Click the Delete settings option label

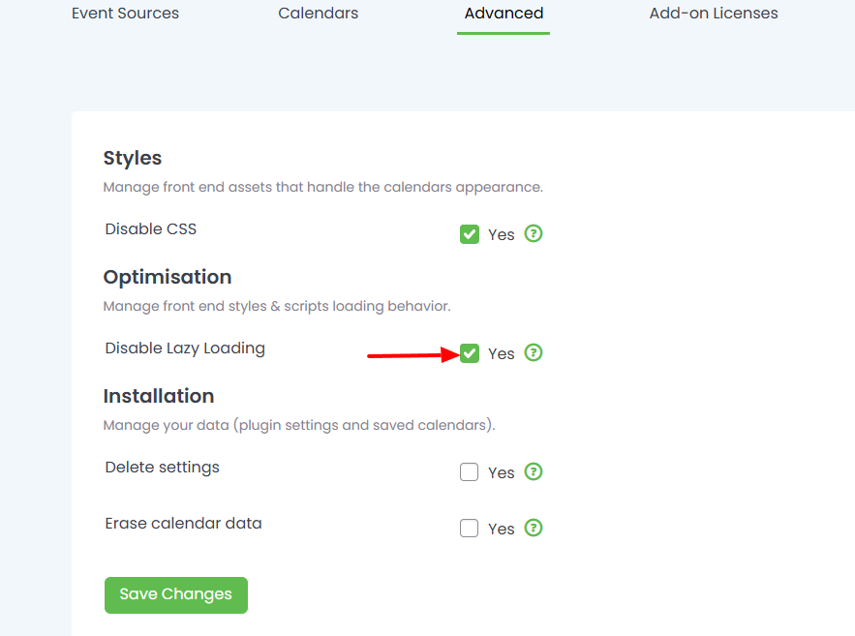[x=162, y=468]
